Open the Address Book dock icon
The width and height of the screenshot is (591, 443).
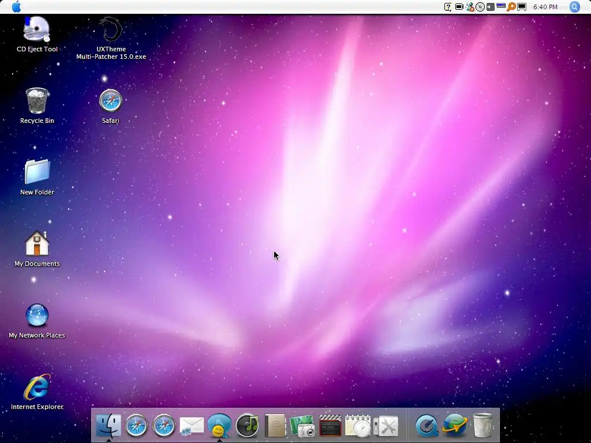tap(275, 426)
